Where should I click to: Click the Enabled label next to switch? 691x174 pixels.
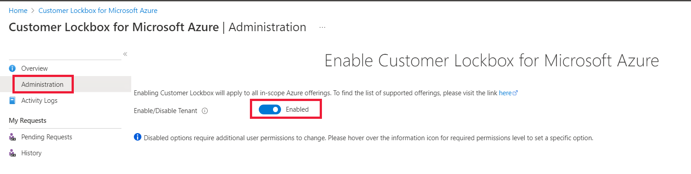(297, 109)
